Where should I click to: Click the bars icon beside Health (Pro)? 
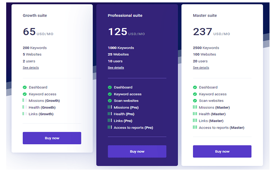click(x=110, y=114)
